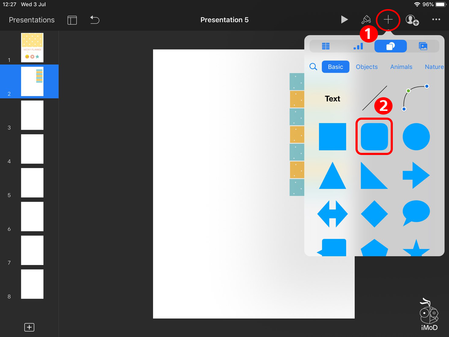Switch to the Media photos tab
Image resolution: width=449 pixels, height=337 pixels.
(423, 46)
